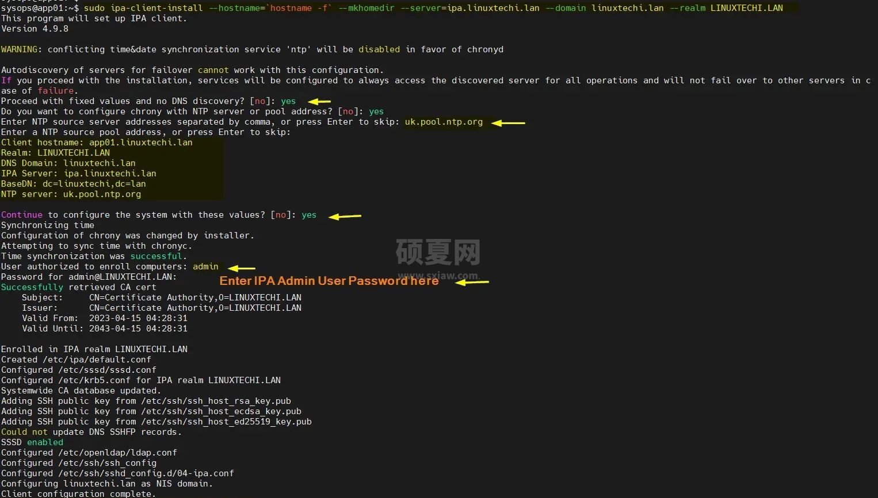Click 'Could not update DNS SSHFP records' line
The width and height of the screenshot is (878, 498).
[91, 432]
